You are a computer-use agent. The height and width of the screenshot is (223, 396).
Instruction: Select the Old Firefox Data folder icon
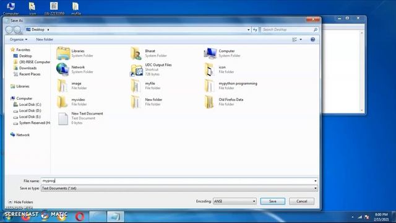pyautogui.click(x=210, y=102)
